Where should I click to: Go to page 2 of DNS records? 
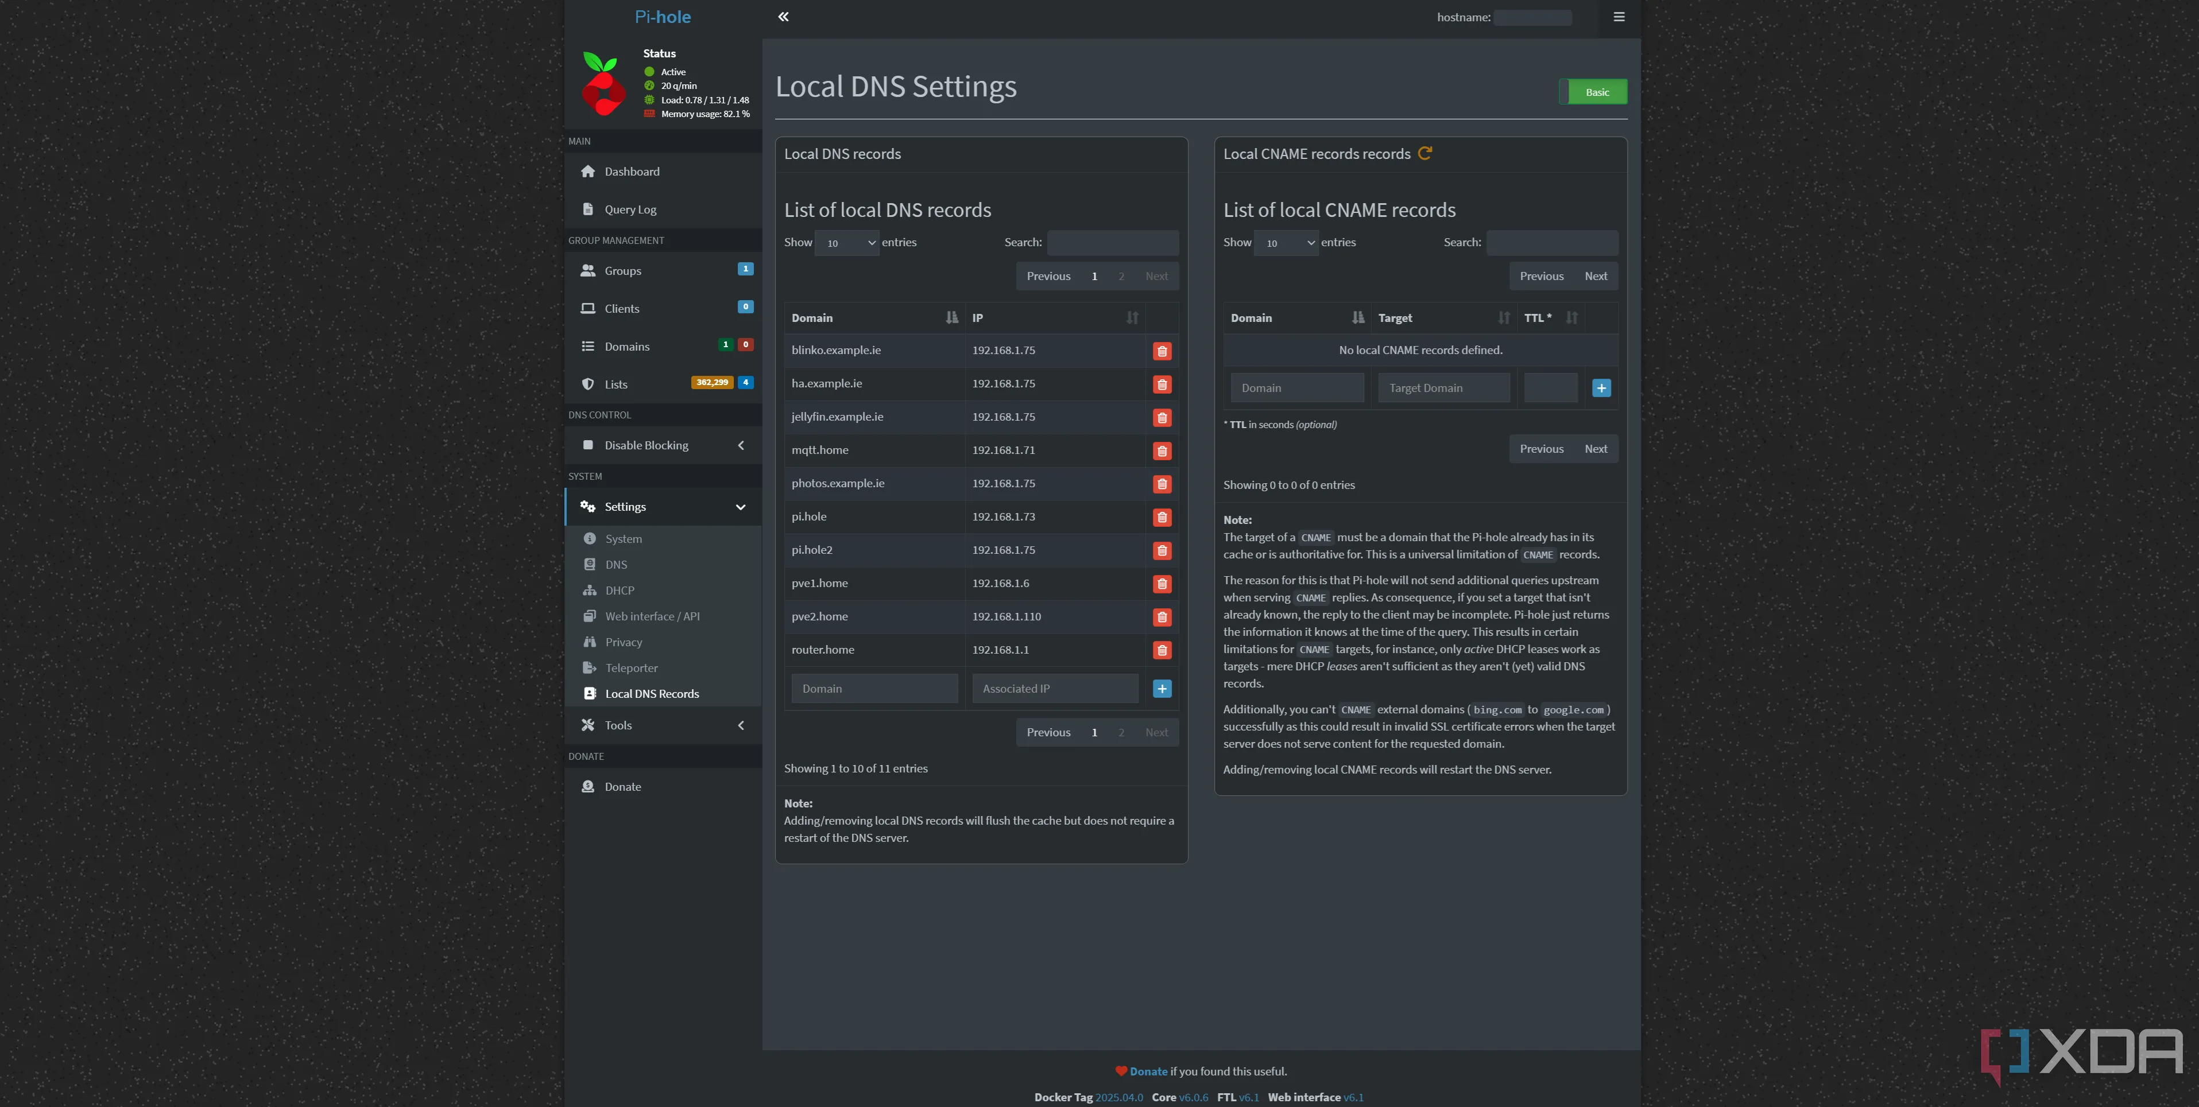point(1121,277)
